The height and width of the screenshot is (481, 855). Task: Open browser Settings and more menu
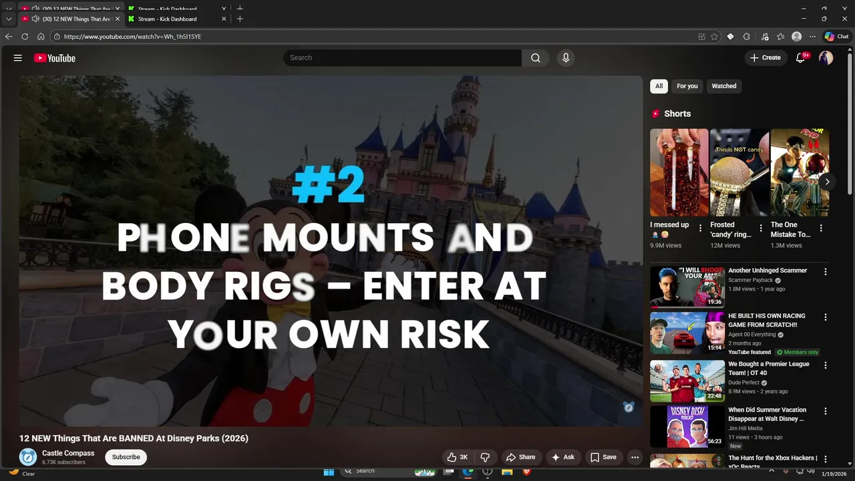[812, 37]
